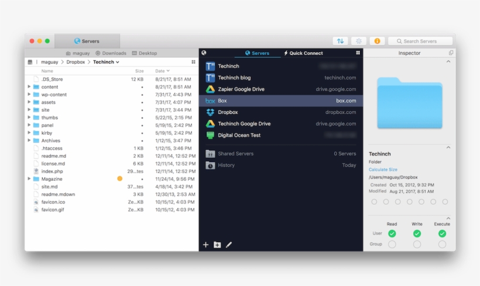The height and width of the screenshot is (286, 480).
Task: Click the globe icon in the servers pane
Action: click(204, 53)
